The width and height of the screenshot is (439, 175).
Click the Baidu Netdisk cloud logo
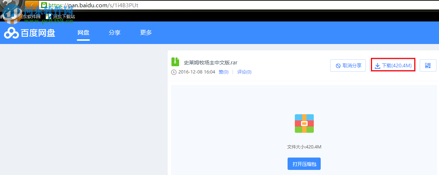29,33
